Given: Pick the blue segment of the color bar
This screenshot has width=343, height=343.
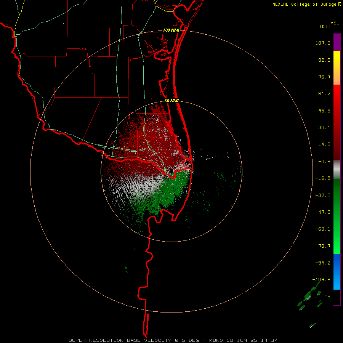Looking at the screenshot, I should pyautogui.click(x=337, y=272).
